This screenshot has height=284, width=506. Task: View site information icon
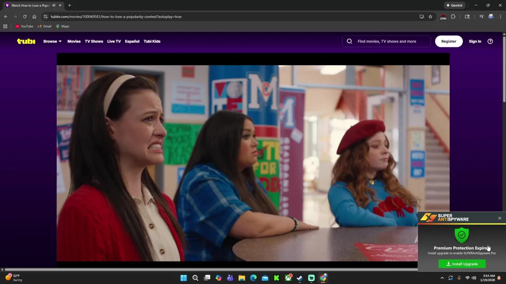coord(46,17)
